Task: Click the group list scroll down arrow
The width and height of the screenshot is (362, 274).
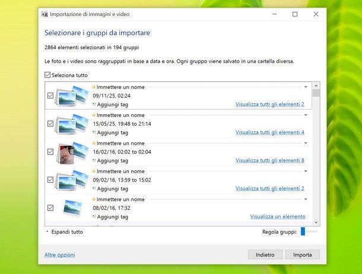Action: [x=316, y=222]
